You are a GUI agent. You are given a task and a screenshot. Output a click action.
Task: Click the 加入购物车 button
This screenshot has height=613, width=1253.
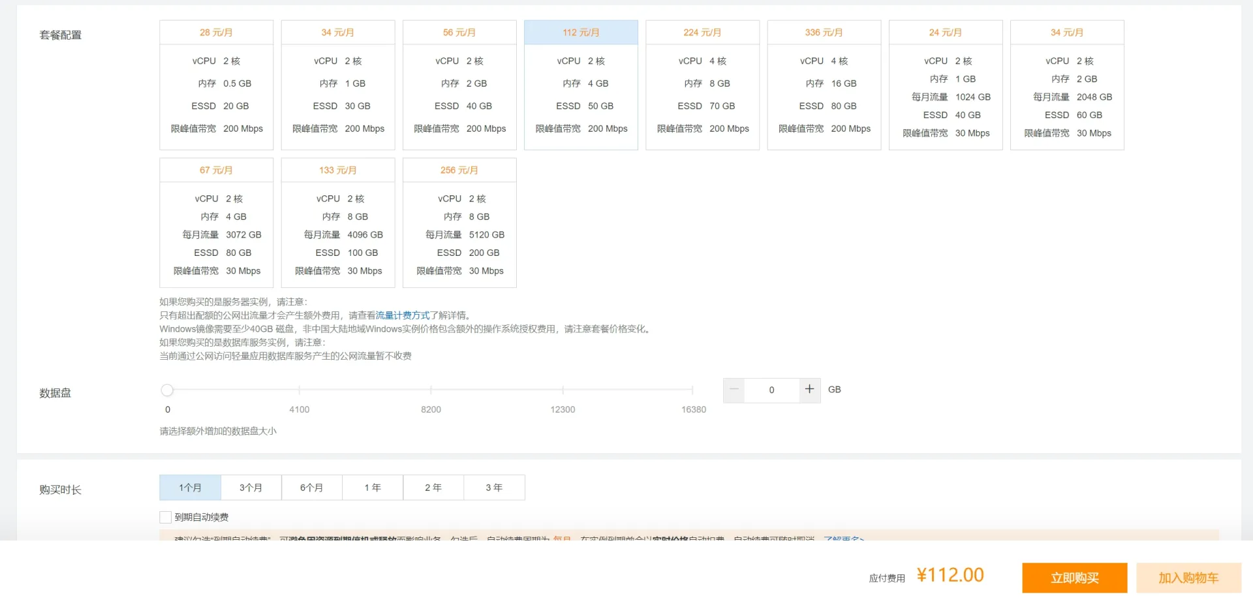[x=1189, y=577]
